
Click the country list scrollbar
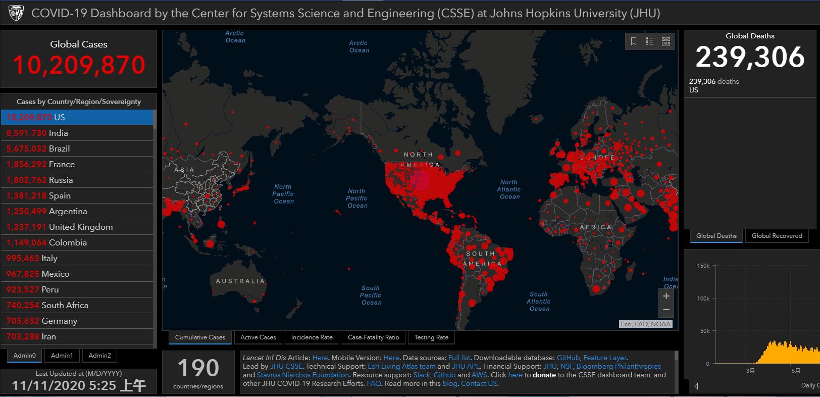pyautogui.click(x=155, y=227)
